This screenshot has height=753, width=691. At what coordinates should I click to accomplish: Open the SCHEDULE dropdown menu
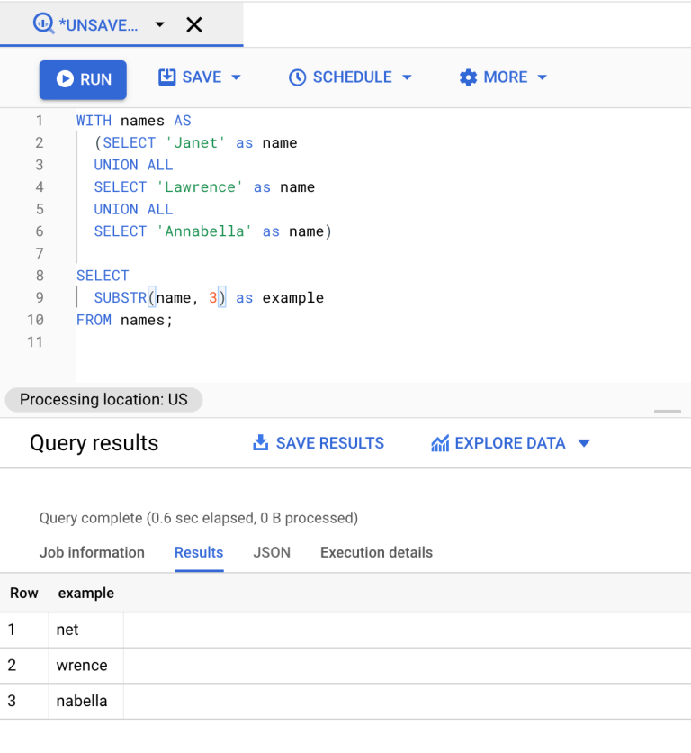[407, 77]
